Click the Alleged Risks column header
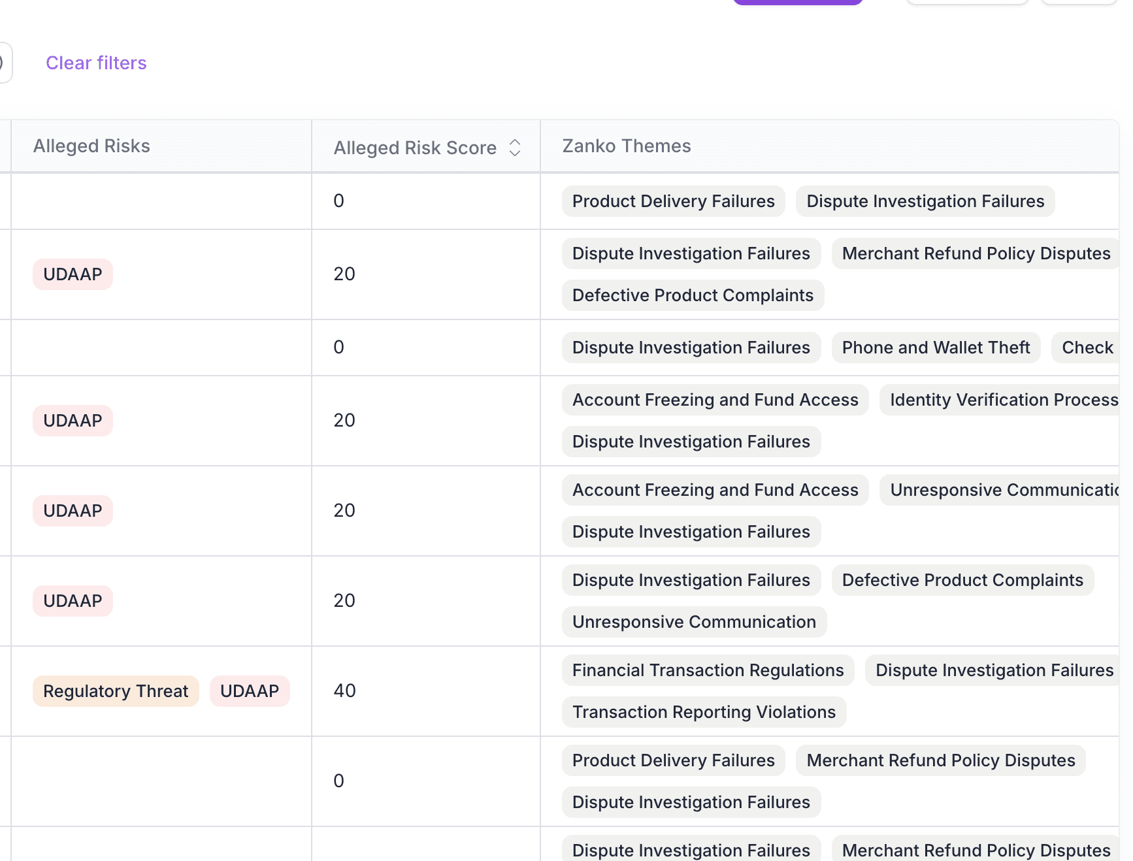 click(91, 146)
